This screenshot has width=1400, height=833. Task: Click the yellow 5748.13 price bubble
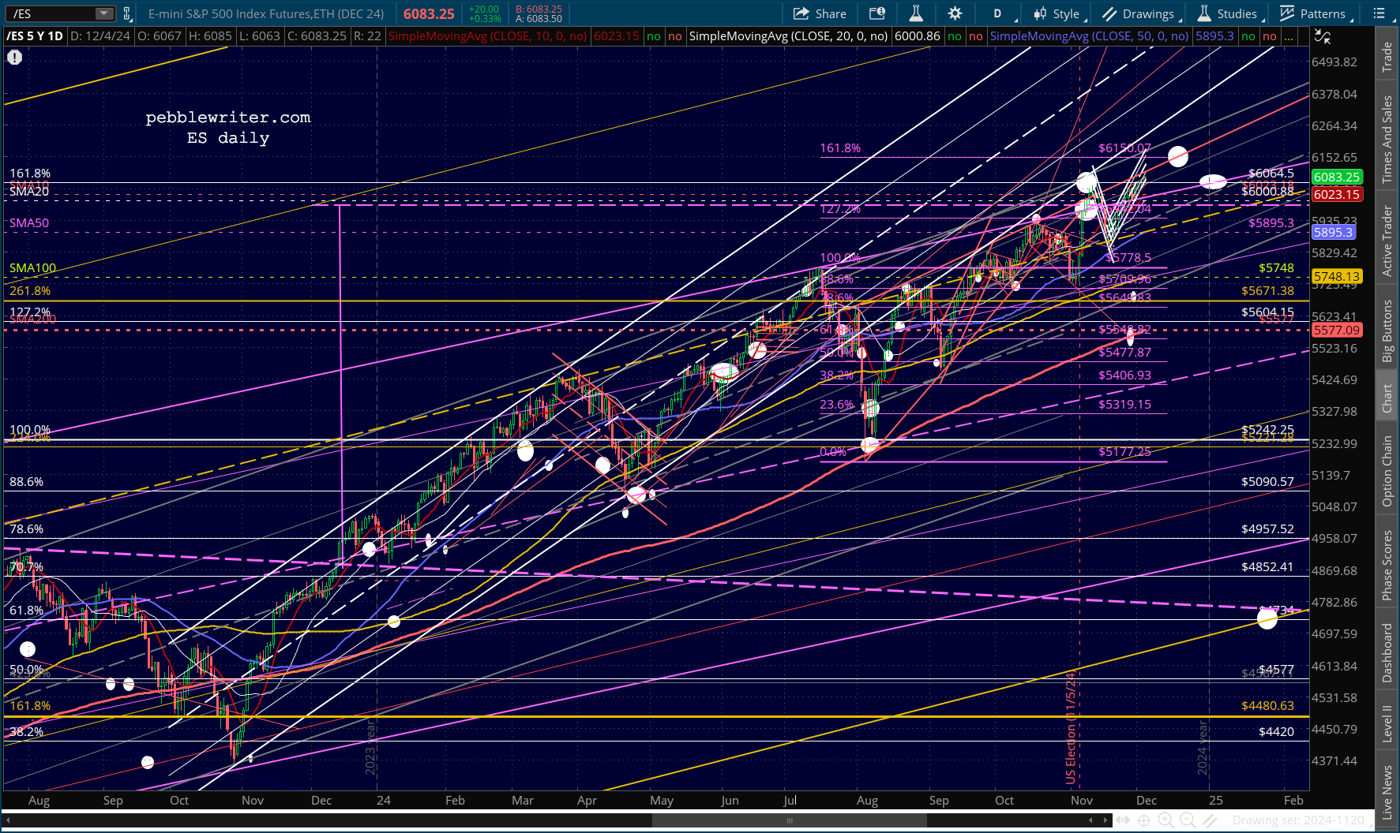(1337, 276)
